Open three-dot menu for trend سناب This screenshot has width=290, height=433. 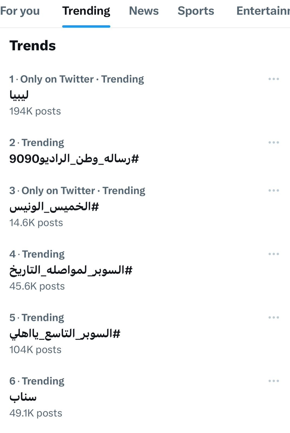273,381
